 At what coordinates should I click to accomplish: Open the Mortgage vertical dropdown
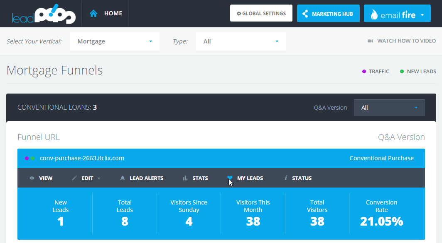(115, 41)
